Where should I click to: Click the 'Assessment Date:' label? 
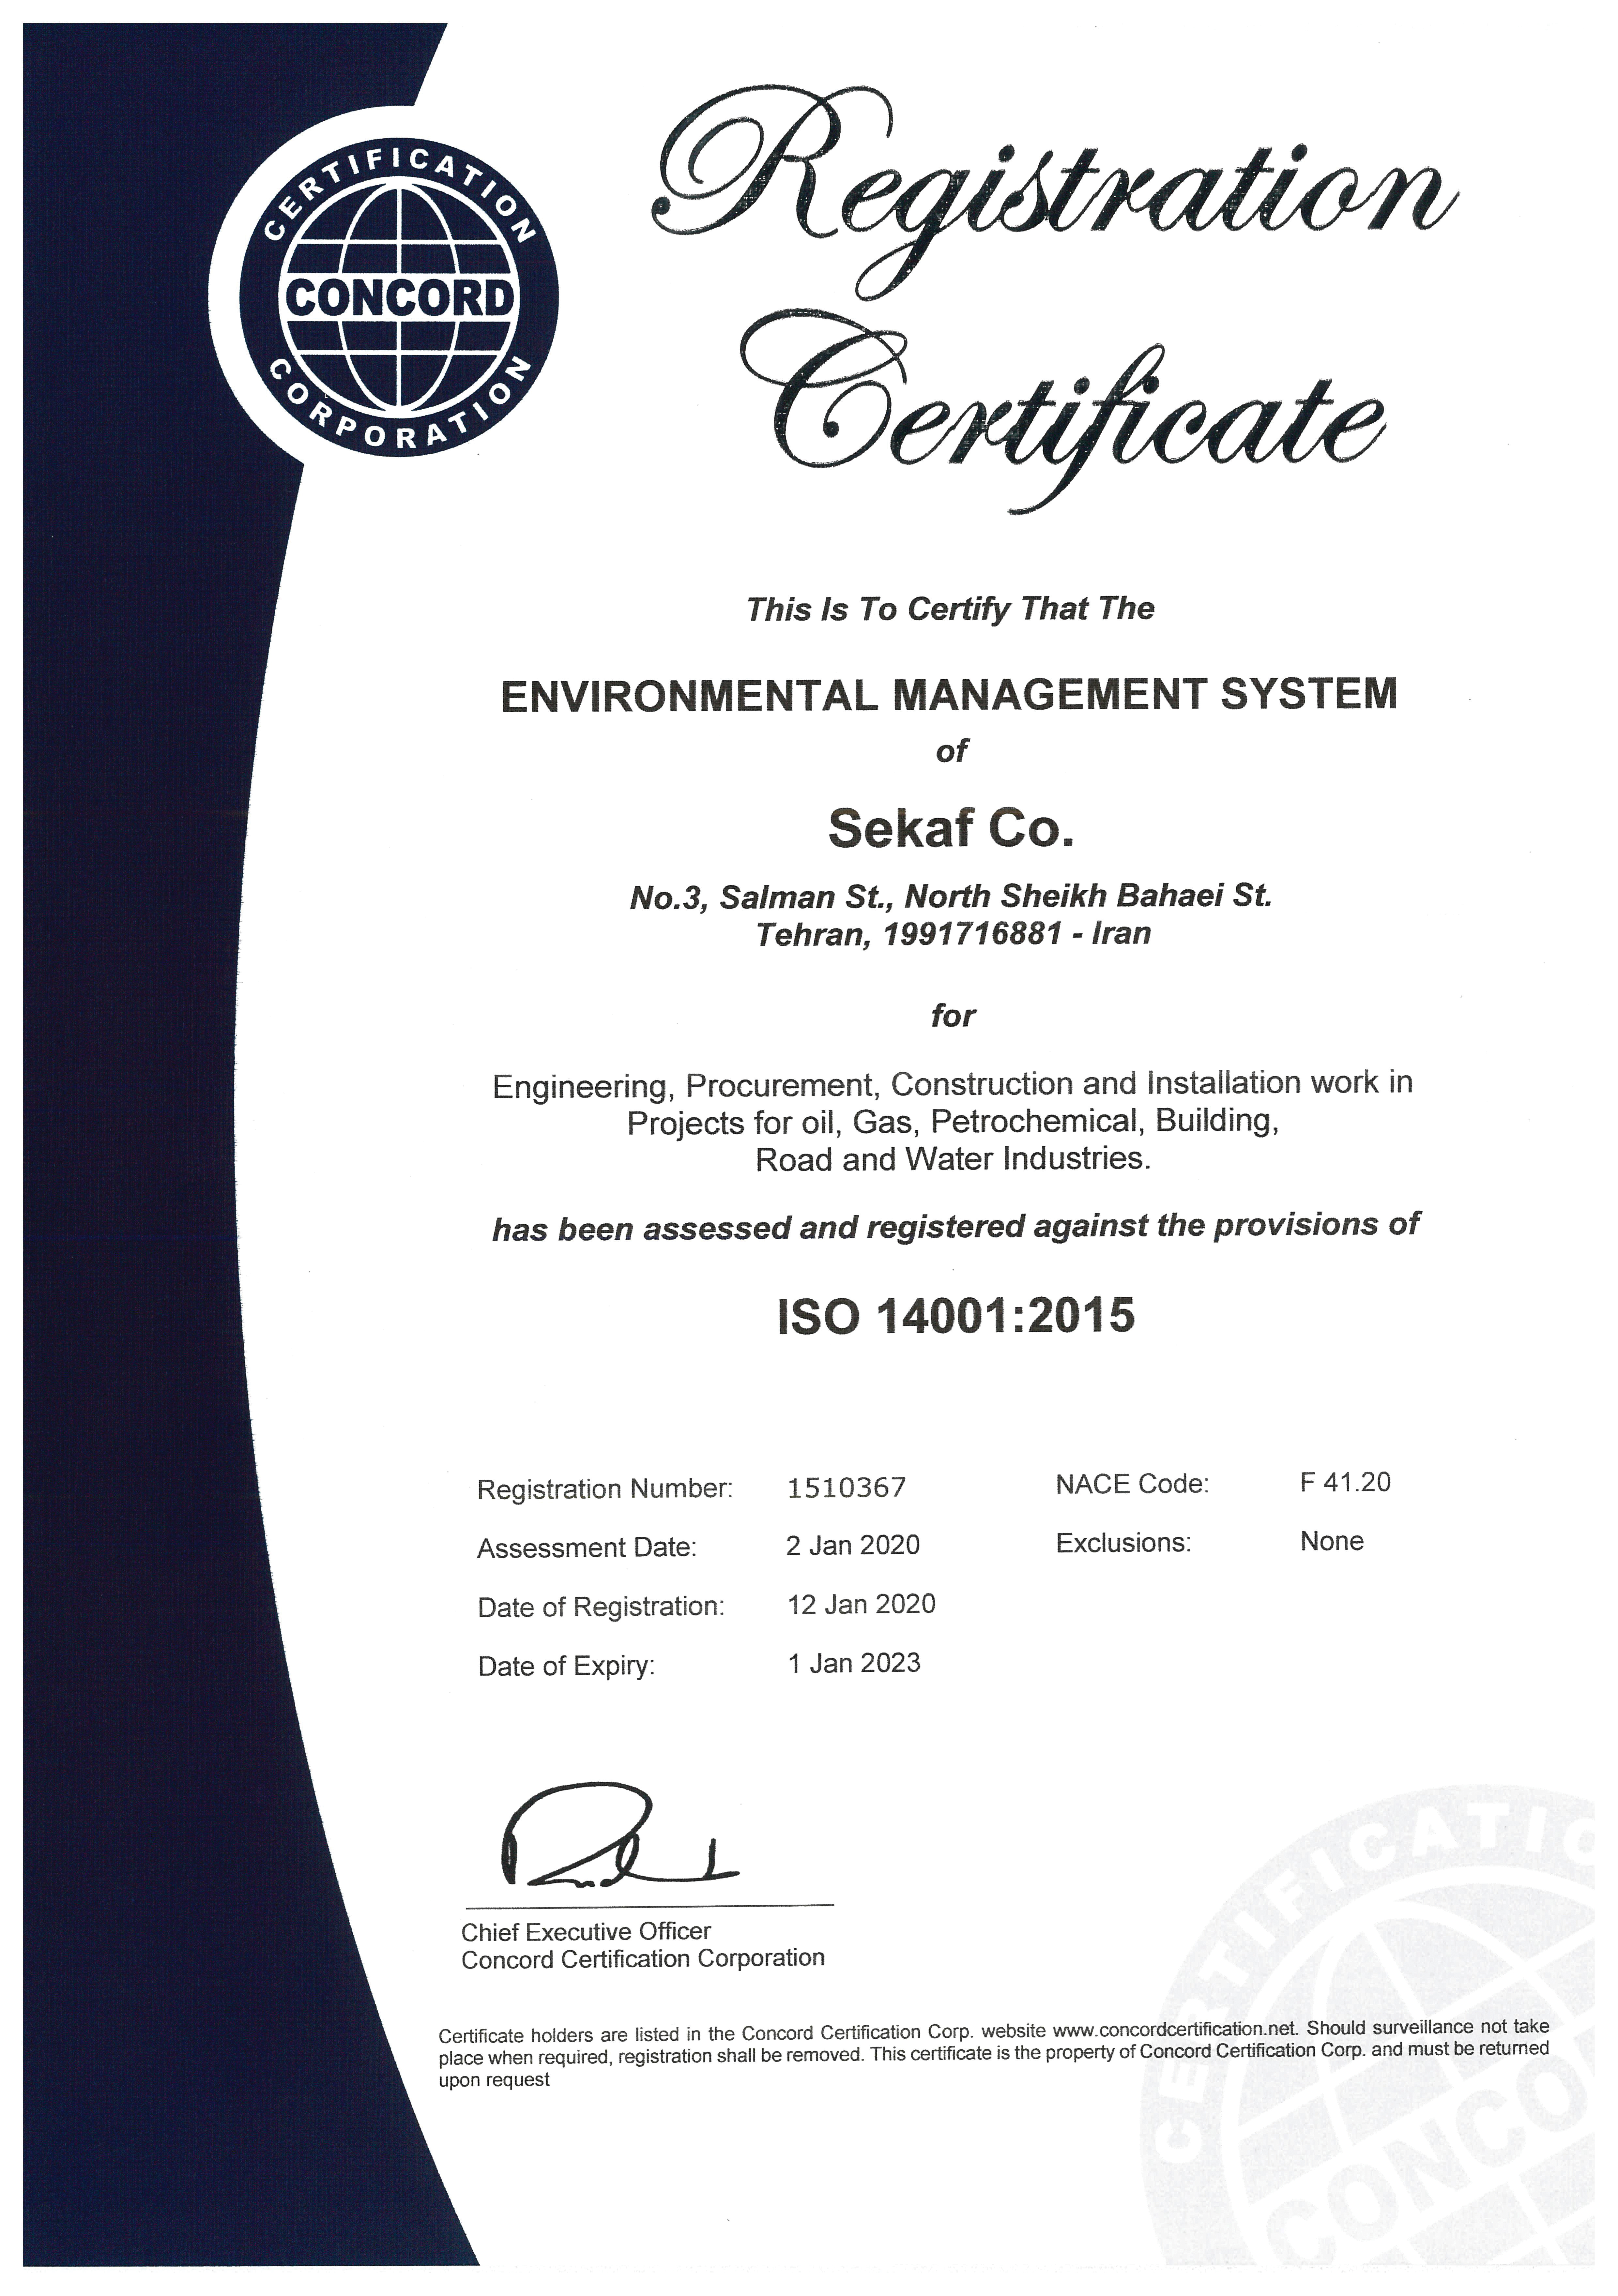(x=587, y=1548)
